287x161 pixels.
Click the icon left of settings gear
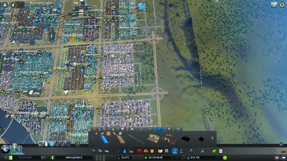274,4
